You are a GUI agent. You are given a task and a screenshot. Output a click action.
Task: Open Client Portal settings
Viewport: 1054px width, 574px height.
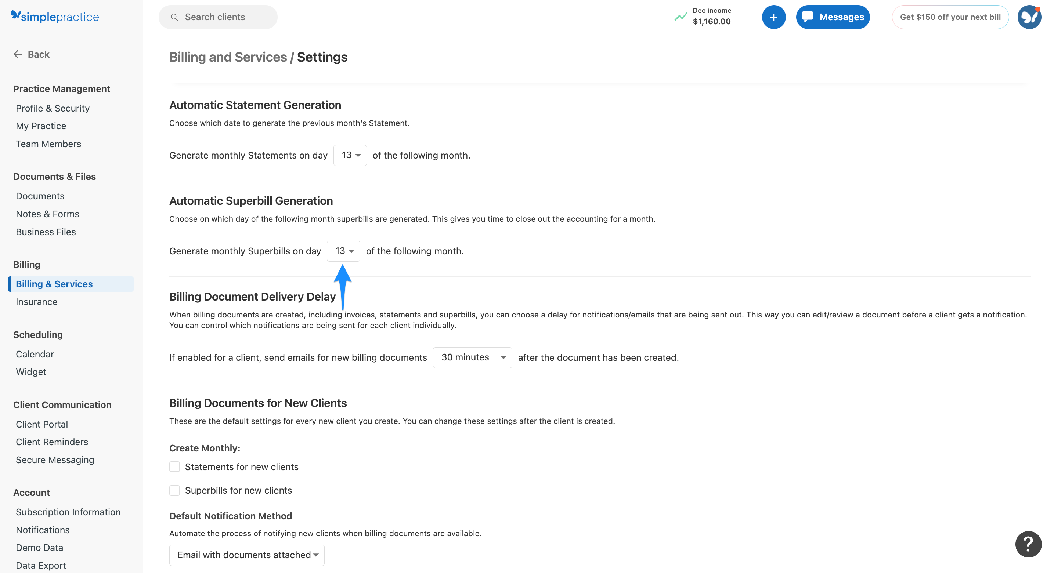tap(41, 424)
